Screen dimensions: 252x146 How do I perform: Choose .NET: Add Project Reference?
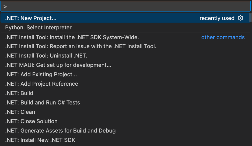click(x=41, y=84)
